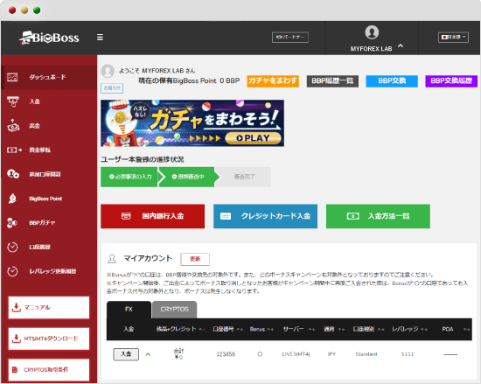
Task: Click the ダッシュボード dashboard chart icon
Action: [x=12, y=77]
